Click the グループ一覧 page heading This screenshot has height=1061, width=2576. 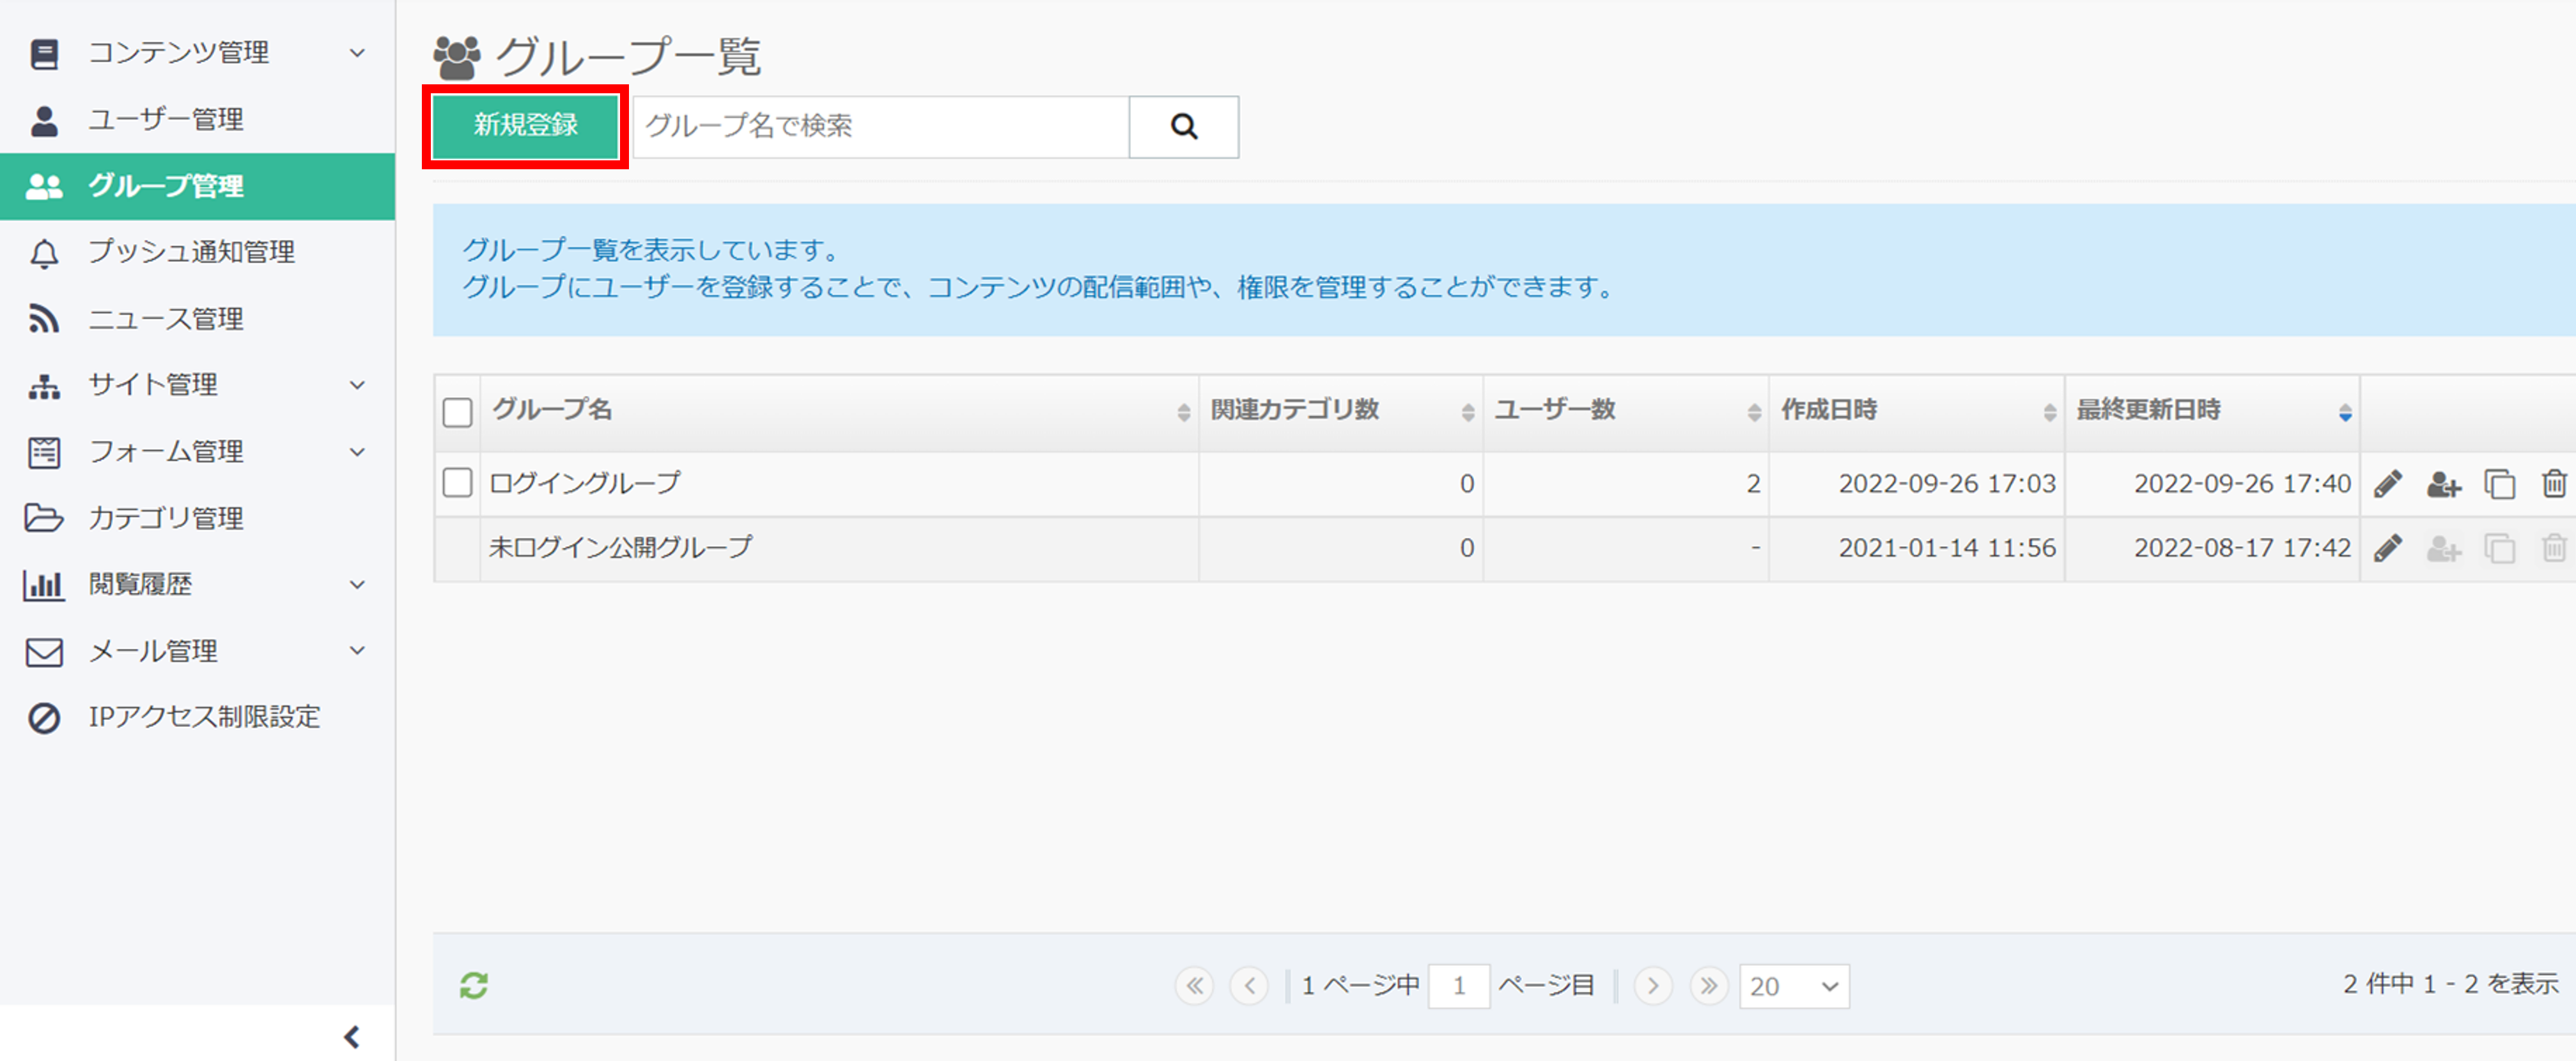(x=628, y=56)
